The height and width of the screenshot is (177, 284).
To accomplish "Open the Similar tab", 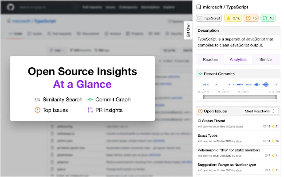I will click(266, 59).
